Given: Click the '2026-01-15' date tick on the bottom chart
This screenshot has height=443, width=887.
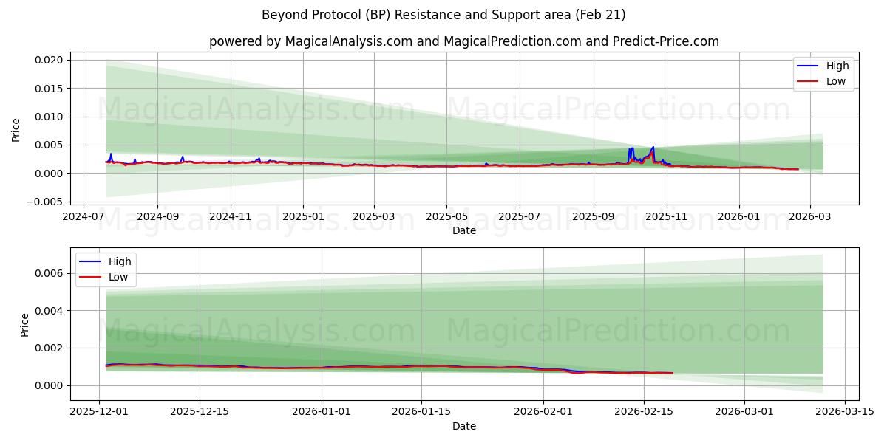Looking at the screenshot, I should (421, 413).
